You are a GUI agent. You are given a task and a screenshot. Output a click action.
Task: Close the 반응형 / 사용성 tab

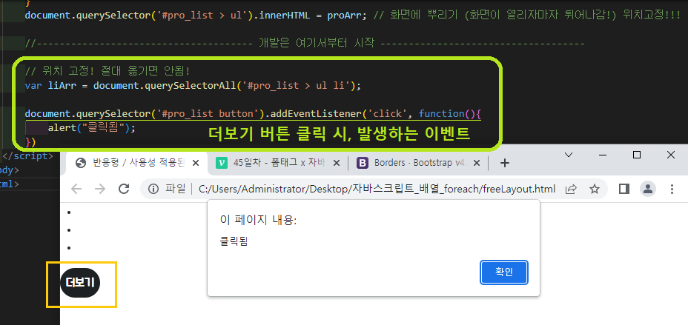point(196,163)
